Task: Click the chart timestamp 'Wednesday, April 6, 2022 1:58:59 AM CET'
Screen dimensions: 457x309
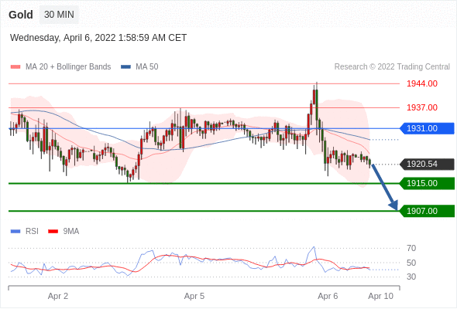Action: click(x=98, y=38)
